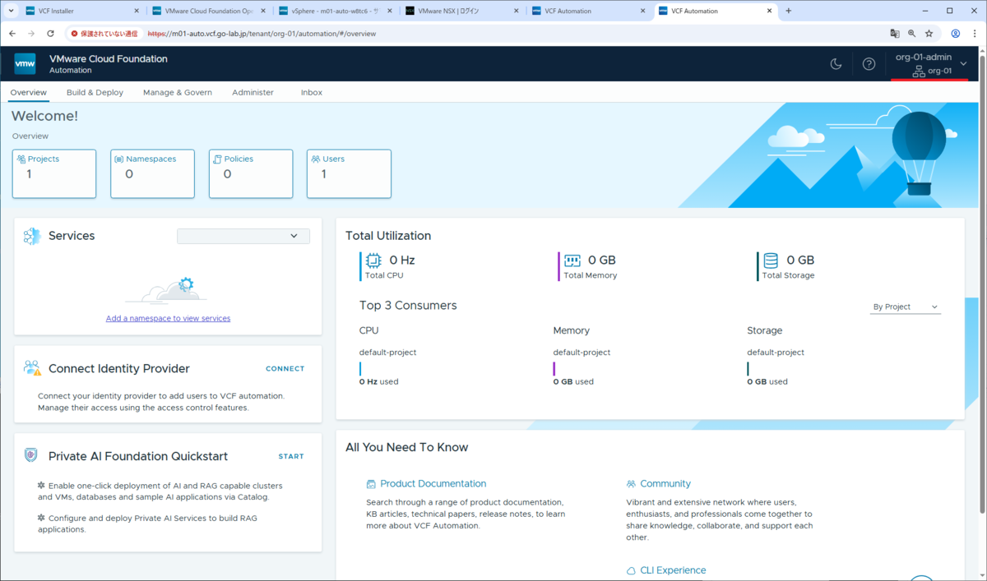The height and width of the screenshot is (581, 987).
Task: Click the Total Storage disk icon
Action: (771, 261)
